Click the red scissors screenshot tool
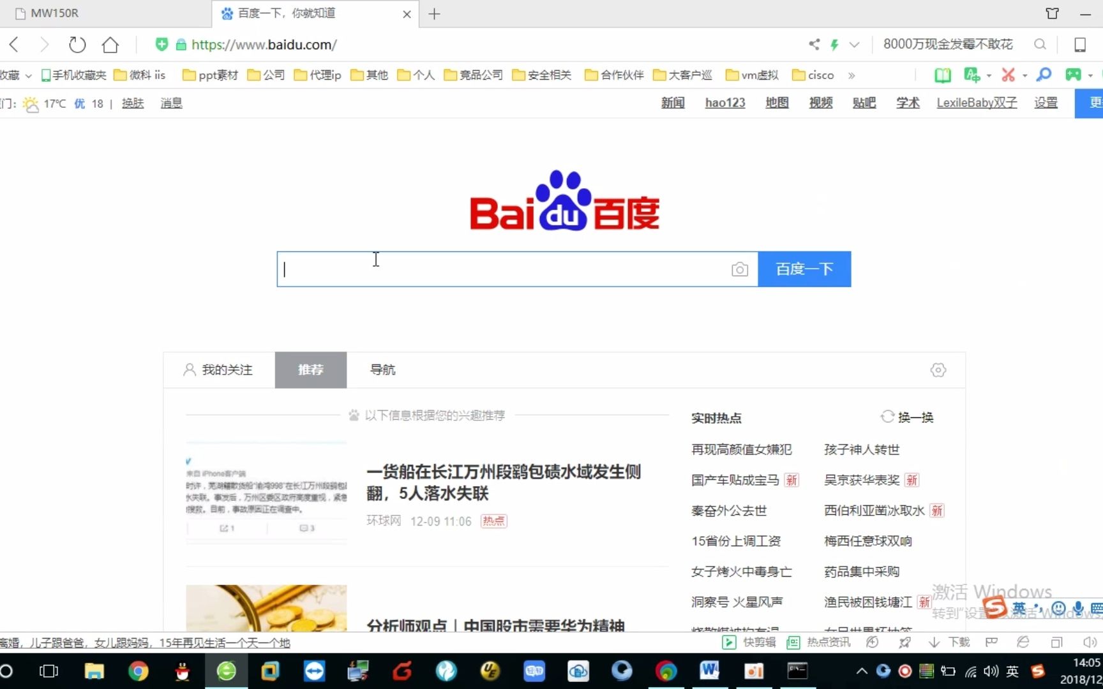This screenshot has width=1103, height=689. coord(1009,75)
